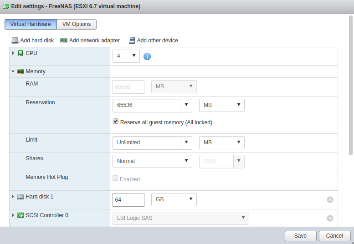Expand the Hard disk 1 section
Viewport: 354px width, 244px height.
(13, 197)
